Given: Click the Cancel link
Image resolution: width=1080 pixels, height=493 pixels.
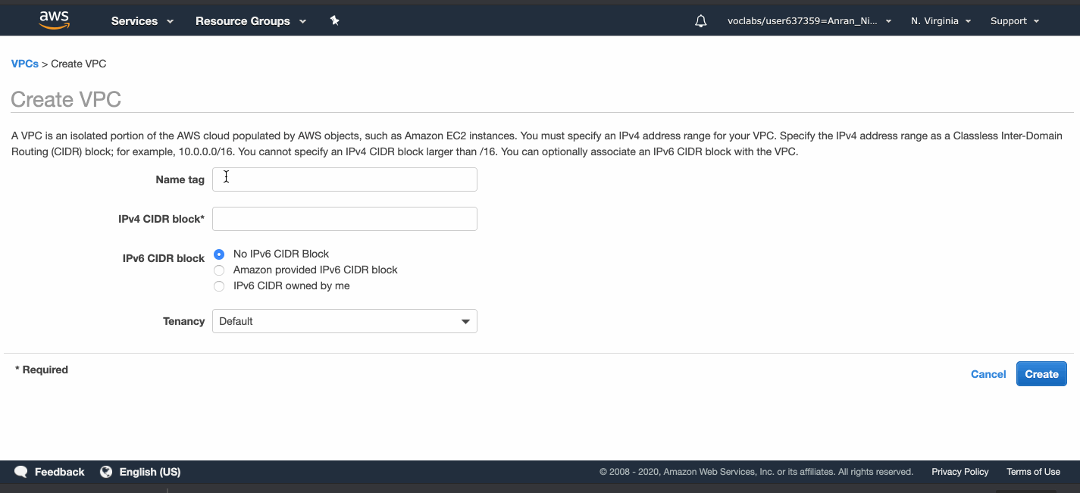Looking at the screenshot, I should pos(988,373).
